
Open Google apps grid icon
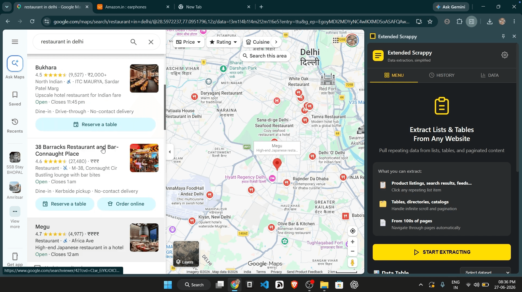click(336, 40)
